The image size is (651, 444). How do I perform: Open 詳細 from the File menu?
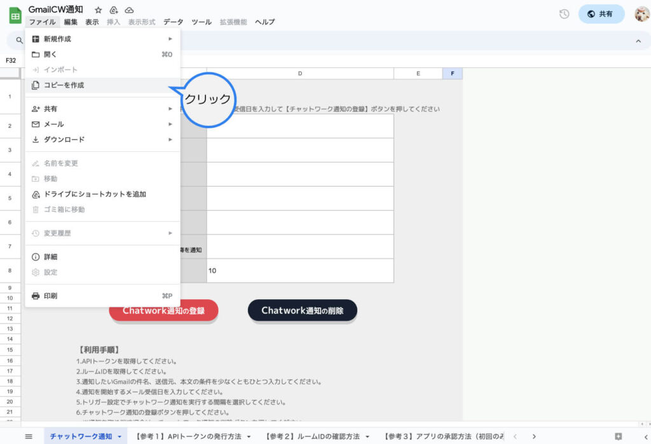pyautogui.click(x=102, y=257)
